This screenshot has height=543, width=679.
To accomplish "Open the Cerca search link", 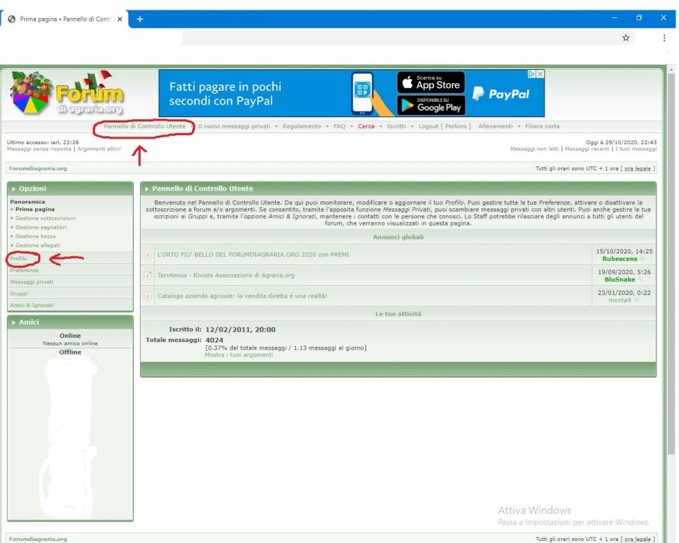I will click(x=366, y=127).
